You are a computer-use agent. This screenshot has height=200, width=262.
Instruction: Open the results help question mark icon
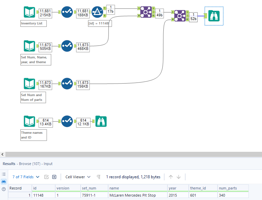[4, 189]
